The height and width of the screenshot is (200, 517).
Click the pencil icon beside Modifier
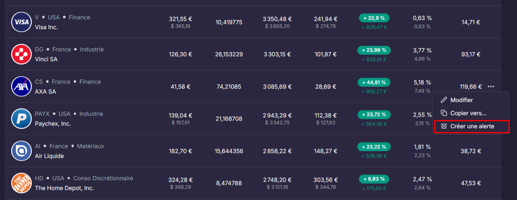click(x=444, y=100)
